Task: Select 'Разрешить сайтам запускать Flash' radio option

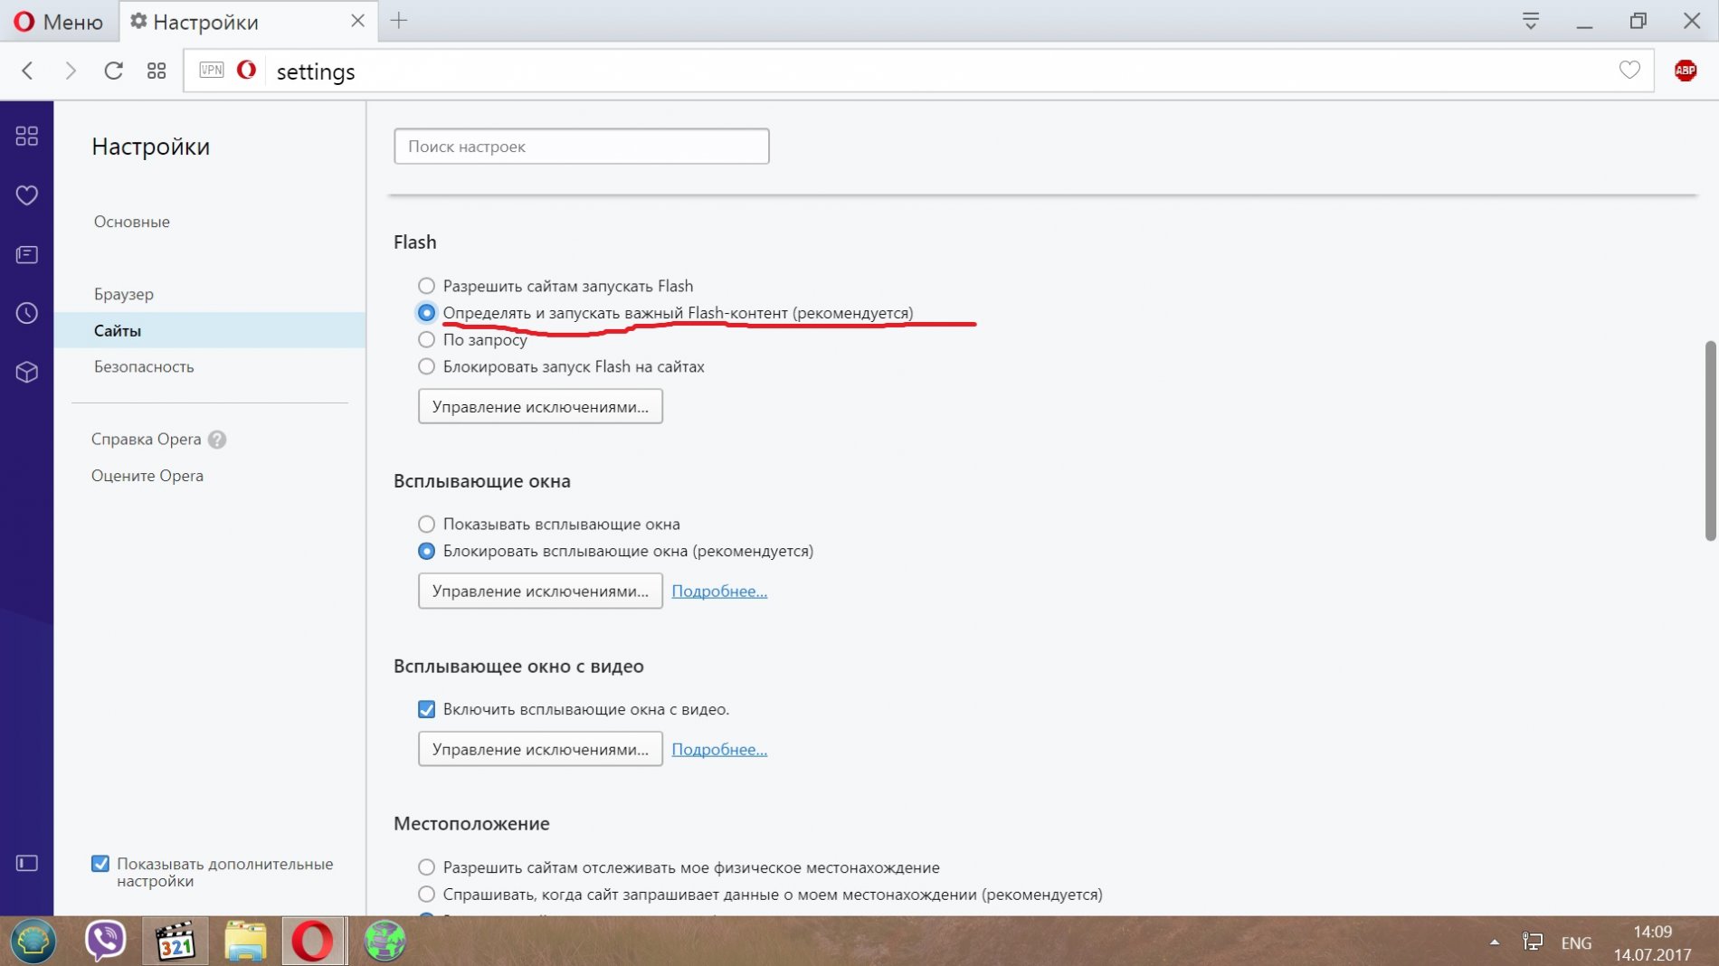Action: [x=426, y=286]
